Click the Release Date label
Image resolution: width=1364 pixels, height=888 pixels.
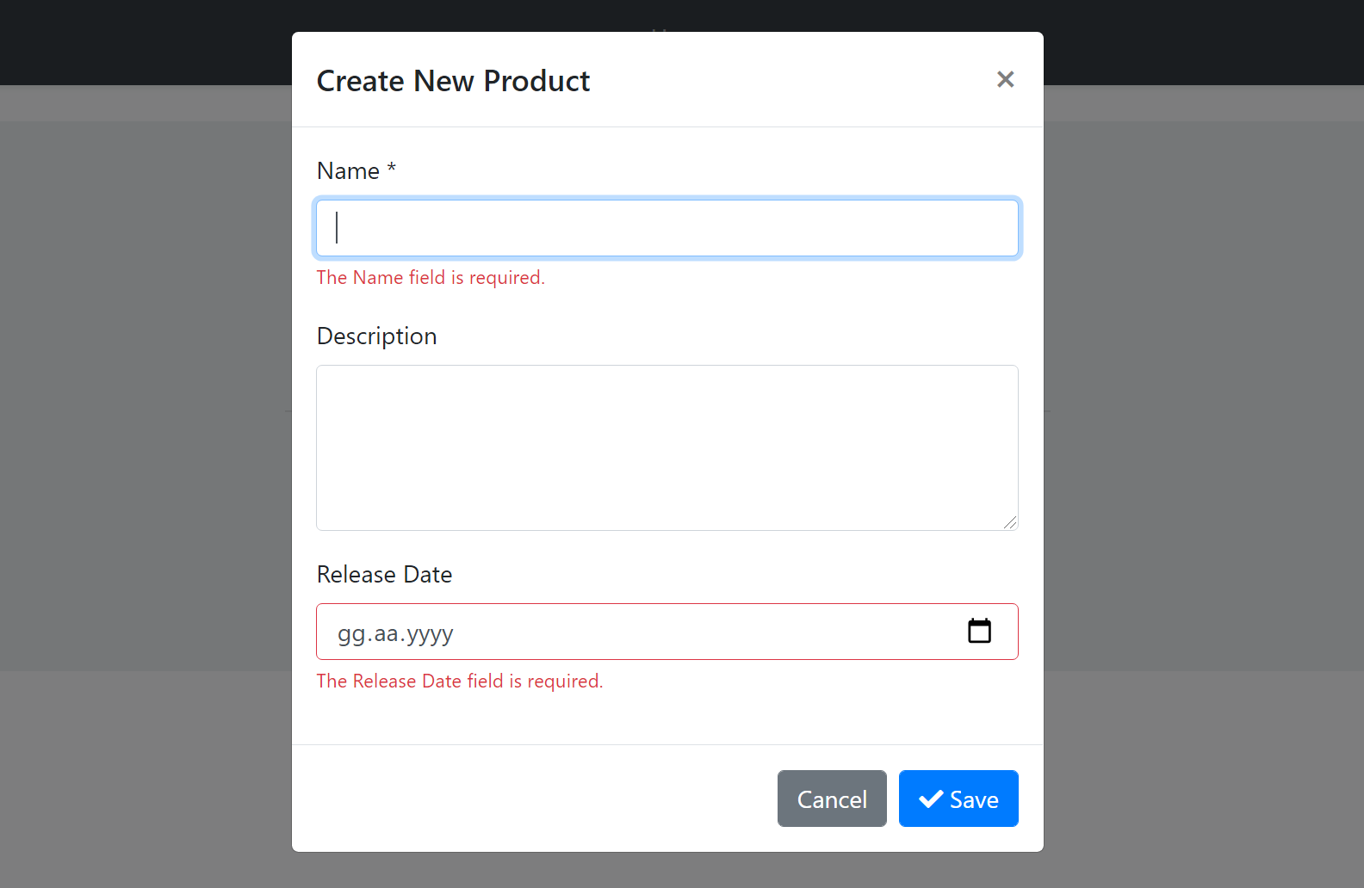coord(384,575)
